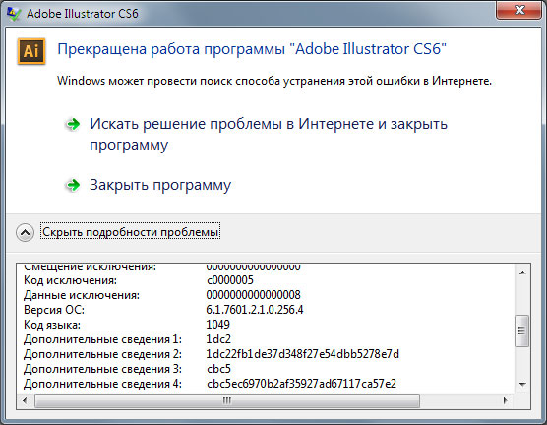
Task: Select the Данные исключения label
Action: tap(82, 295)
